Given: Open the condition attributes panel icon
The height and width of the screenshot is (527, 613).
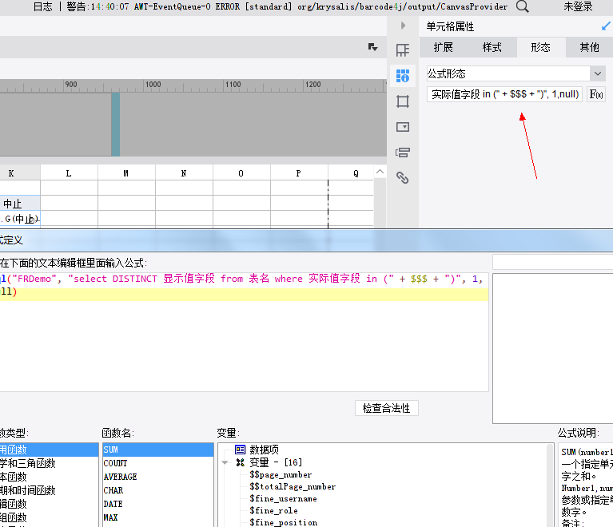Looking at the screenshot, I should click(x=402, y=153).
